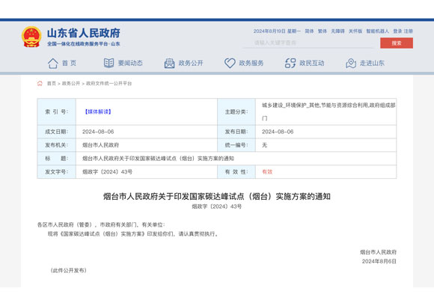Open the 首页 house icon
Screen dimensions: 434x297
click(53, 63)
